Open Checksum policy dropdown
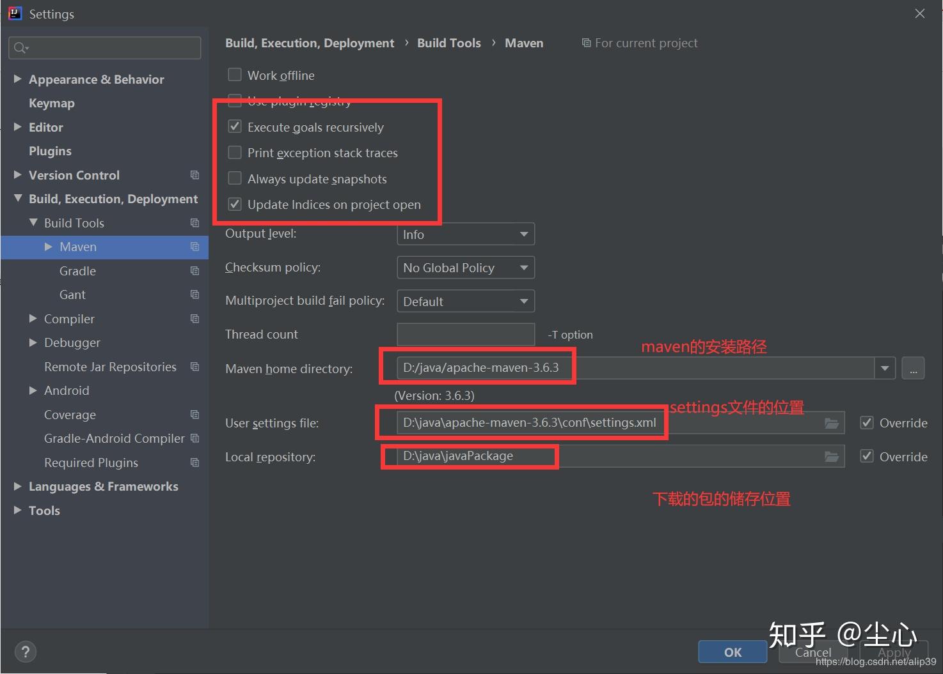Viewport: 943px width, 674px height. pos(466,268)
